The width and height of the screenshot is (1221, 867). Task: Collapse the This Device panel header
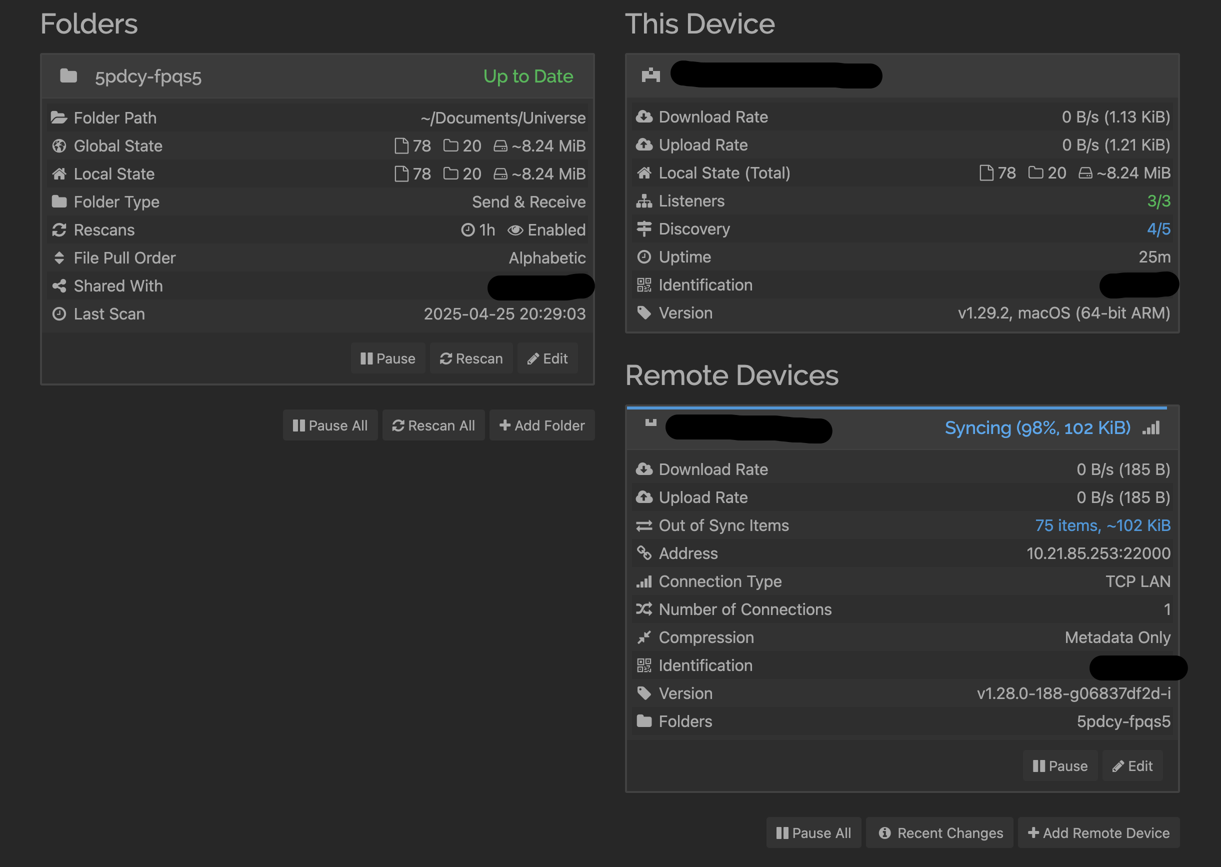(902, 76)
